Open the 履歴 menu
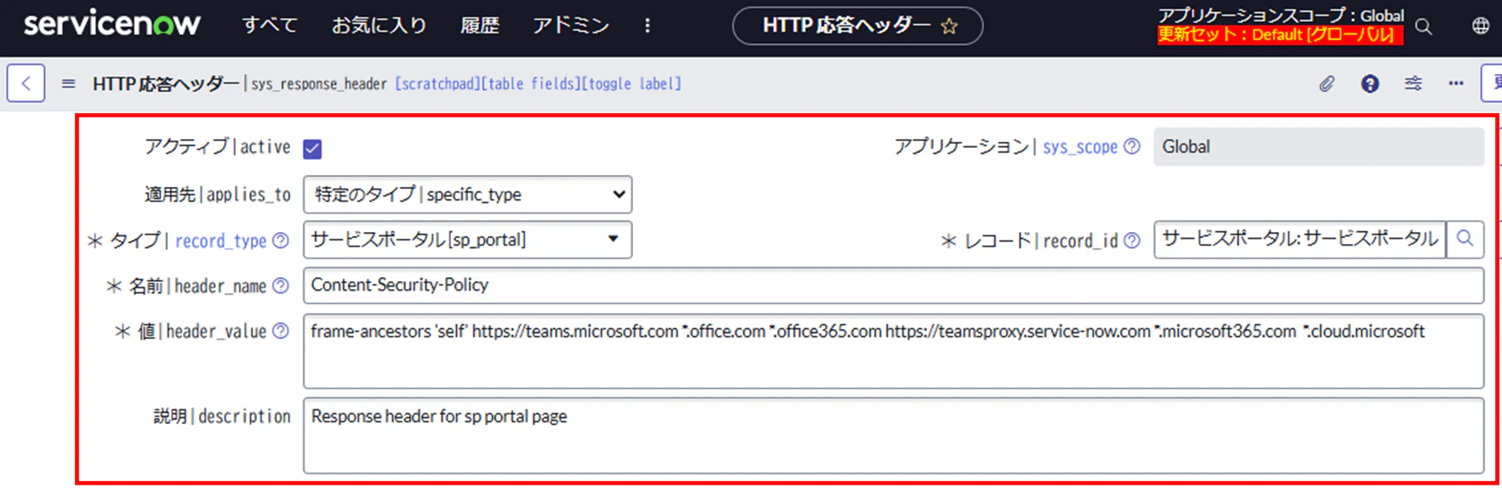The height and width of the screenshot is (498, 1502). coord(480,25)
